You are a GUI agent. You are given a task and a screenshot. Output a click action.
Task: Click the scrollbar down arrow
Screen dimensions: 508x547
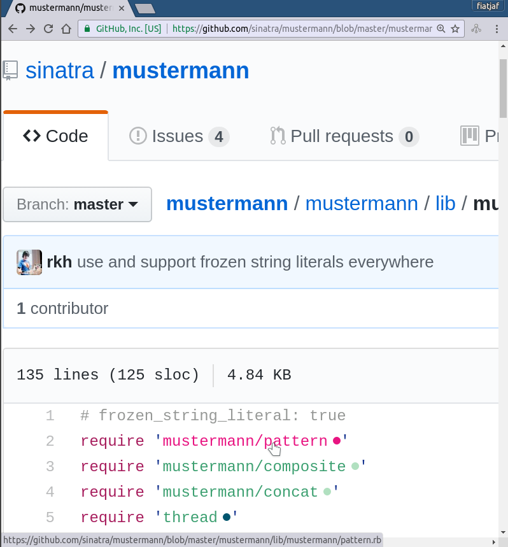(503, 533)
